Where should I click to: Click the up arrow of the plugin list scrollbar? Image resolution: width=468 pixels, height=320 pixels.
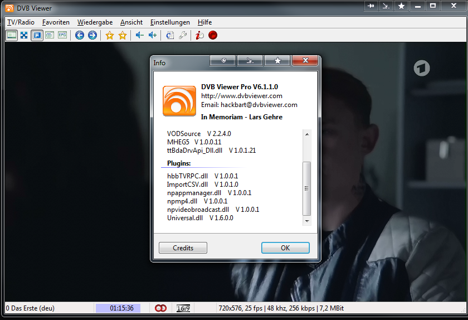(x=307, y=134)
